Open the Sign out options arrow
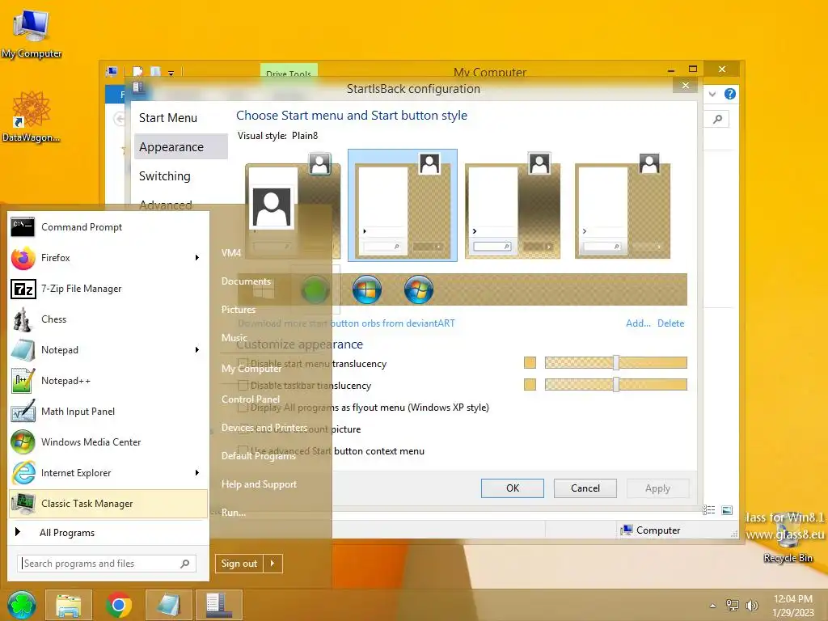 pos(272,564)
